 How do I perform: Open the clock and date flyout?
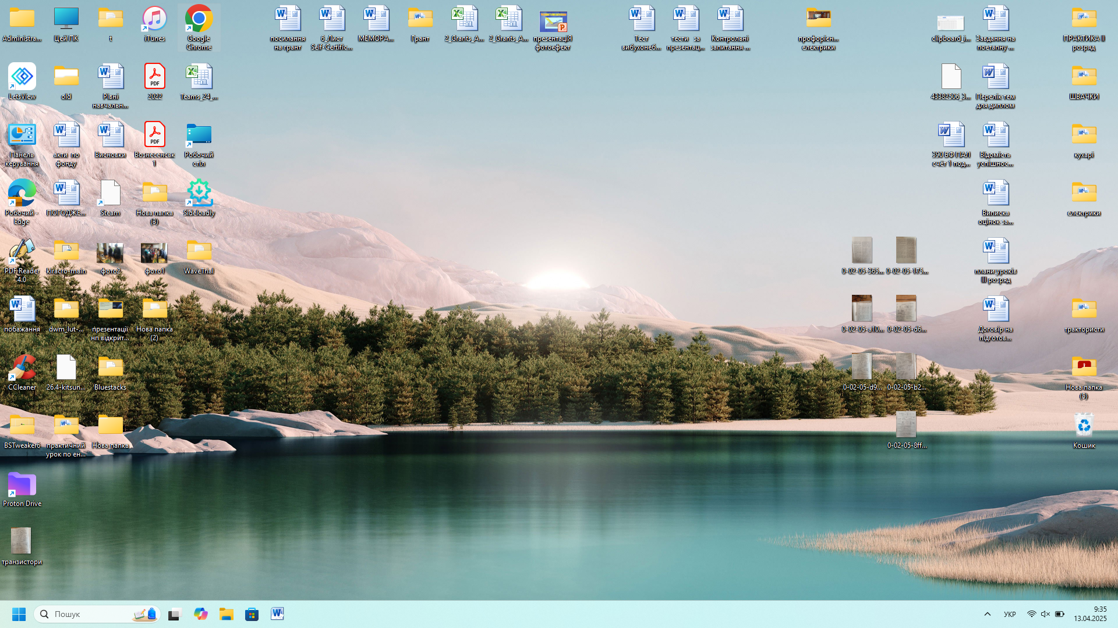click(x=1090, y=614)
